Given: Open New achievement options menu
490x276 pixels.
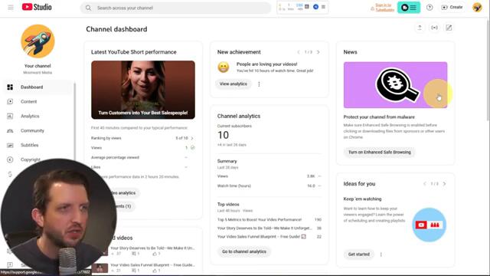Looking at the screenshot, I should pos(259,84).
